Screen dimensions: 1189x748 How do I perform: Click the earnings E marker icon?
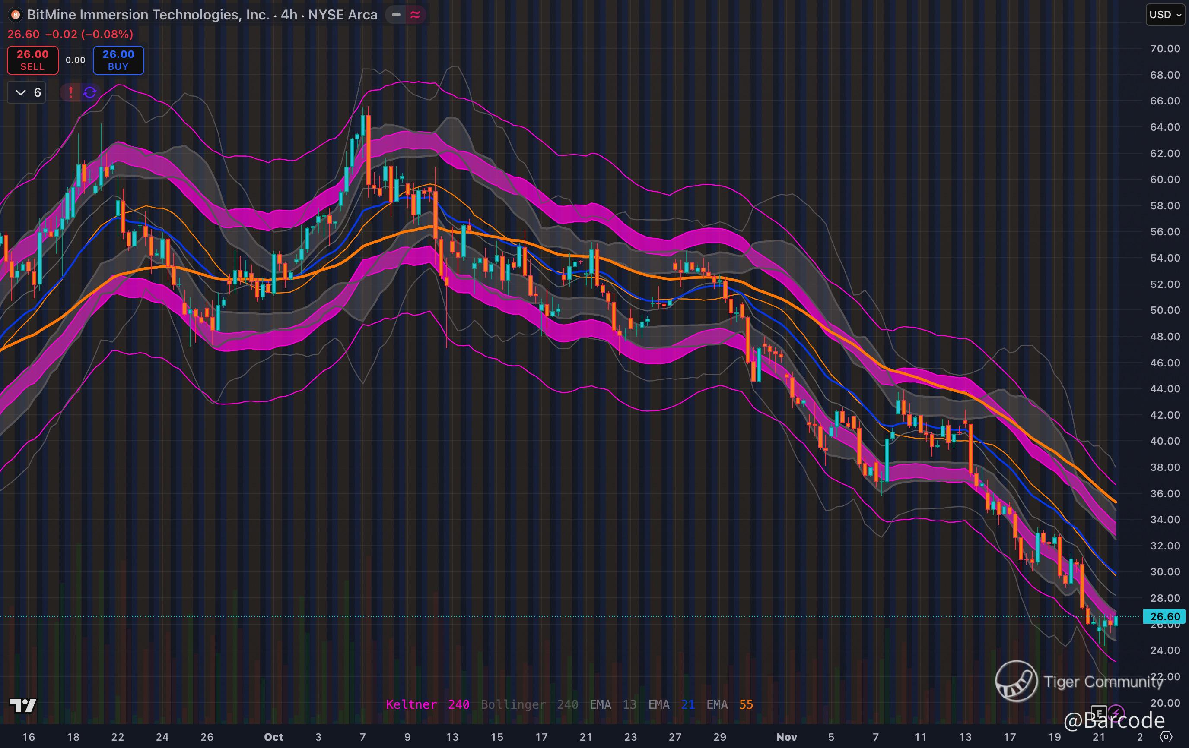(x=1098, y=713)
